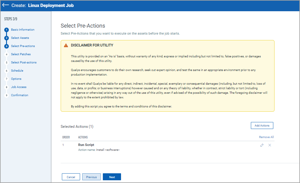Click the step 9 numbered circle badge
This screenshot has height=183, width=300.
coord(6,95)
